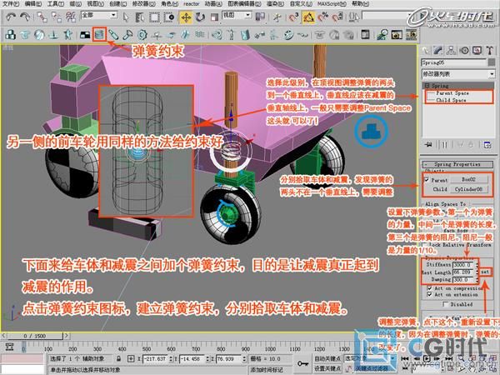500x375 pixels.
Task: Toggle the Parent checkbox in Spring Properties
Action: (x=427, y=179)
